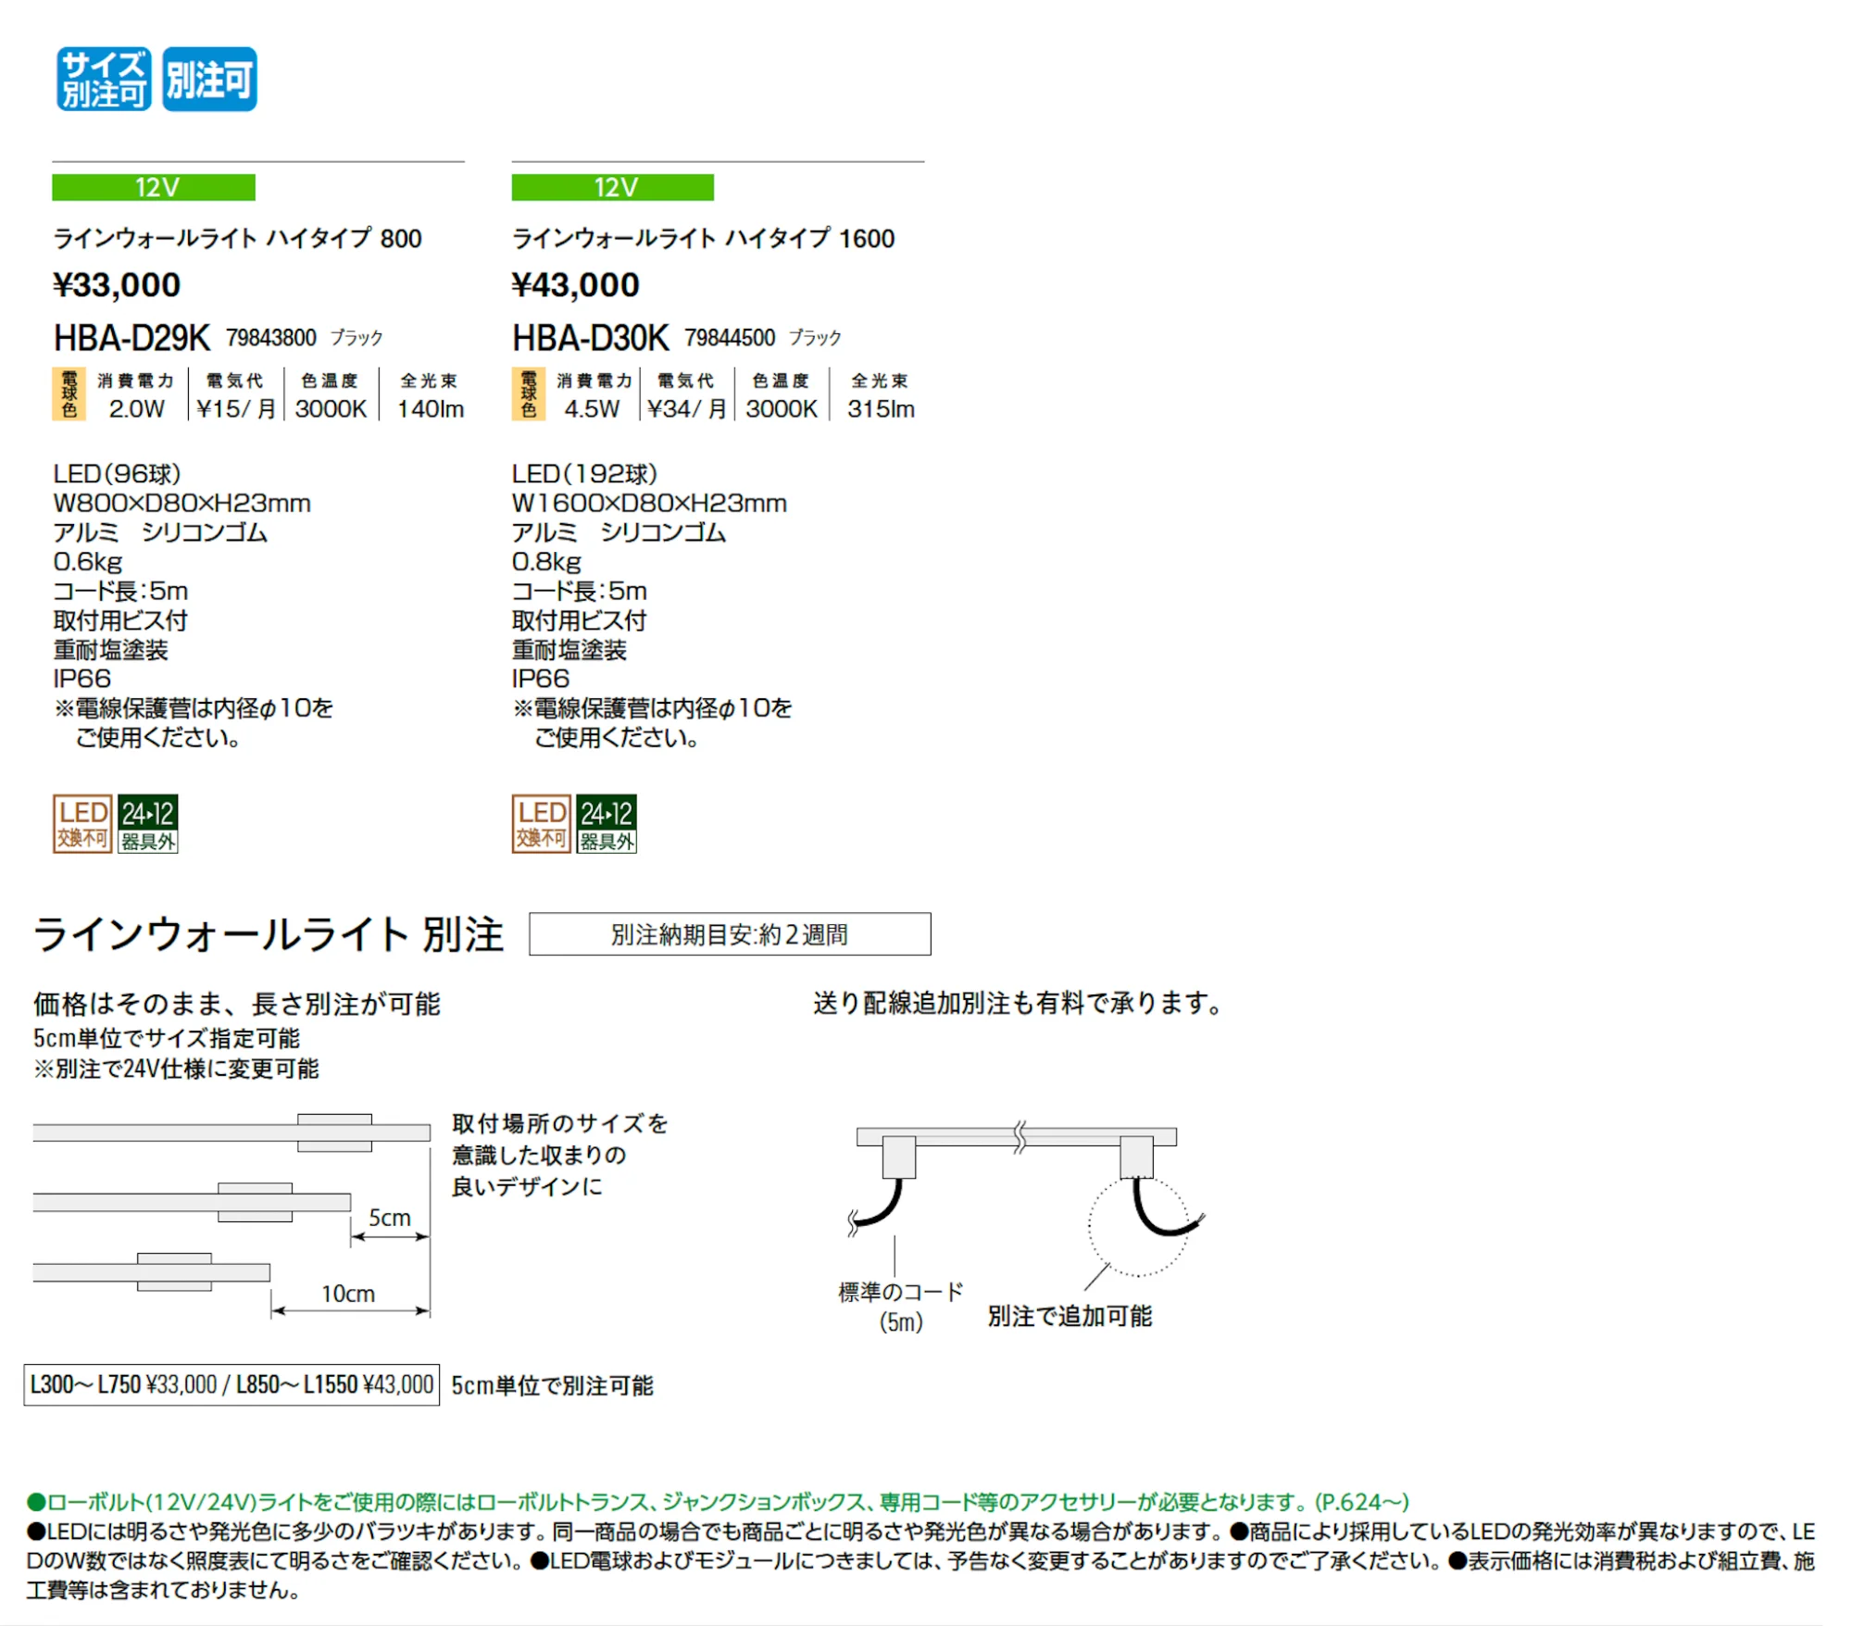
Task: Click the 別注可 blue badge
Action: tap(209, 80)
